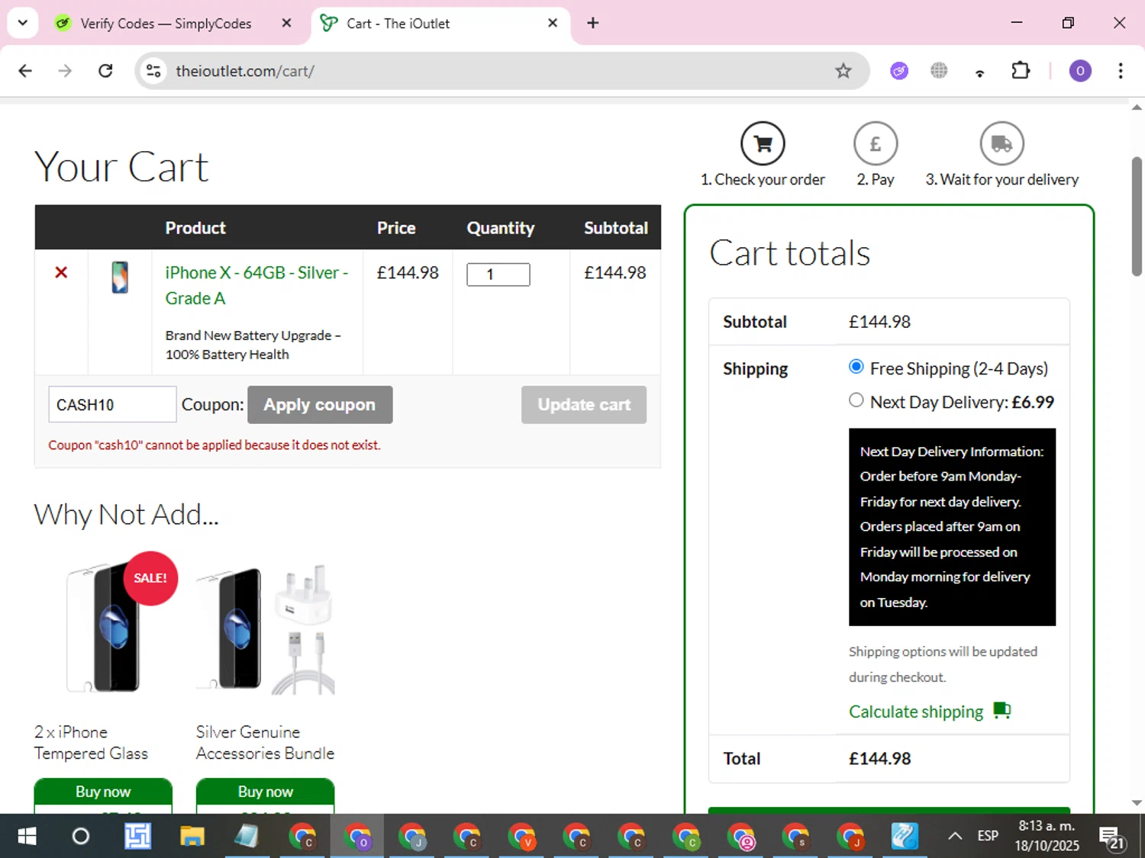Image resolution: width=1145 pixels, height=858 pixels.
Task: Open a new browser tab
Action: coord(593,23)
